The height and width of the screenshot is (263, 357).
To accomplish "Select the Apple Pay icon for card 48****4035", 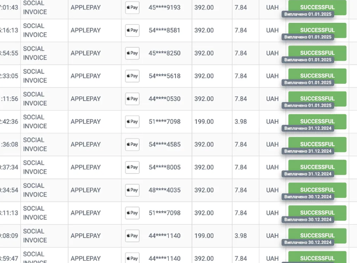I will click(132, 190).
